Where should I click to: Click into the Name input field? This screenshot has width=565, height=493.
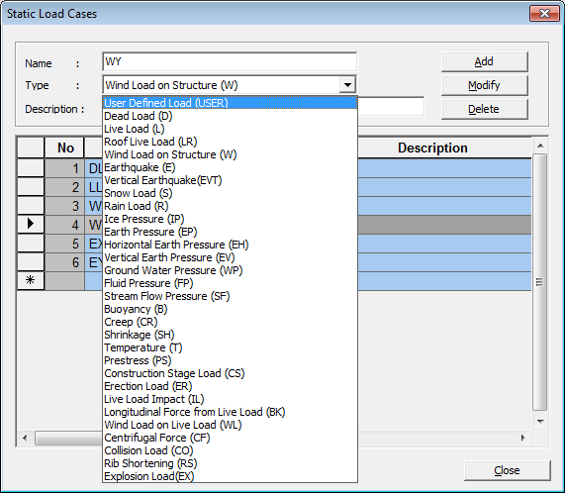point(230,62)
